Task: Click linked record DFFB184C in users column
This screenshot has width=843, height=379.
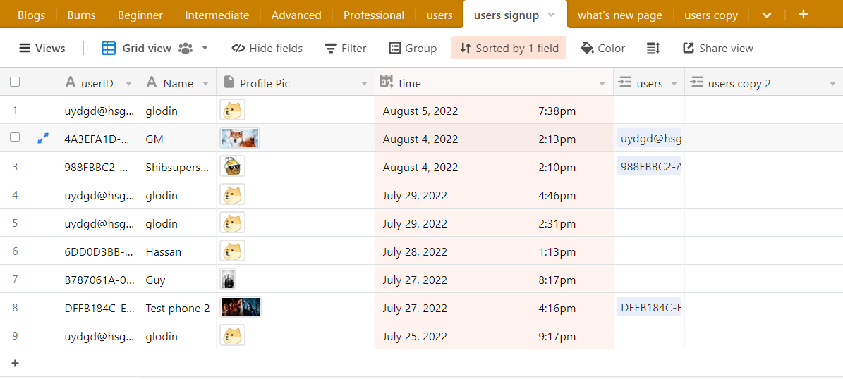Action: [649, 308]
